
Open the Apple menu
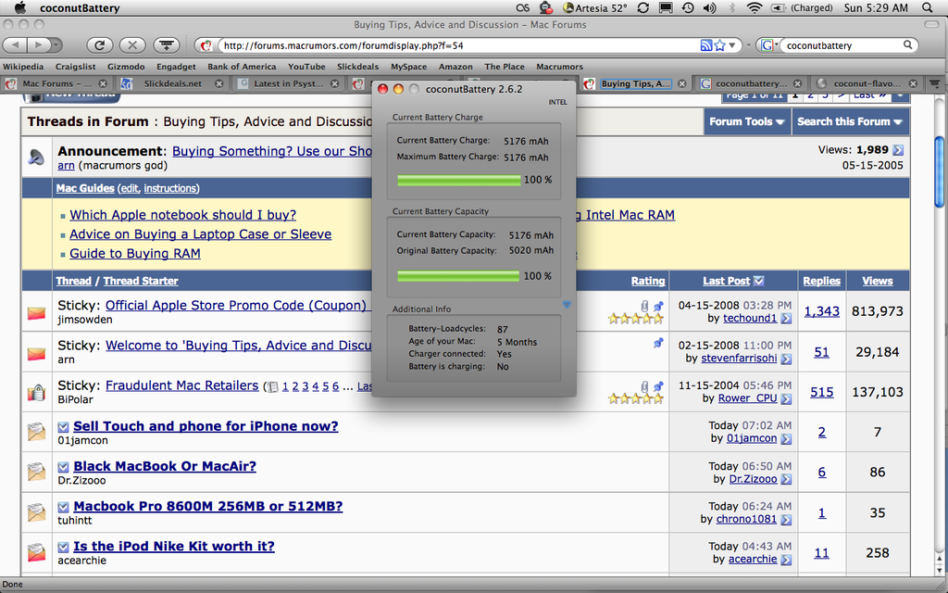pyautogui.click(x=19, y=7)
